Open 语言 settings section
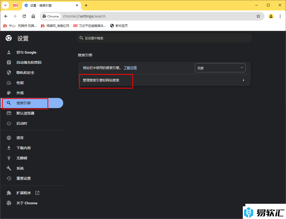Screen dimensions: 286x219 coord(32,138)
